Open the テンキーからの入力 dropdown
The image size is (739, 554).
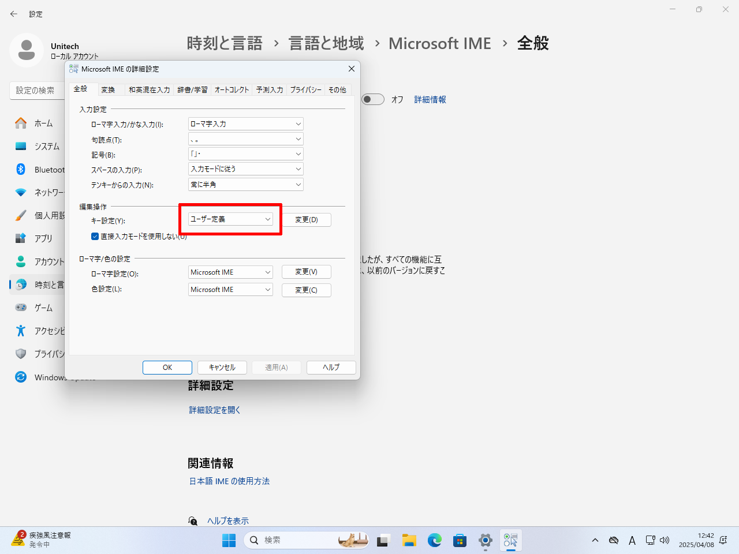point(246,185)
